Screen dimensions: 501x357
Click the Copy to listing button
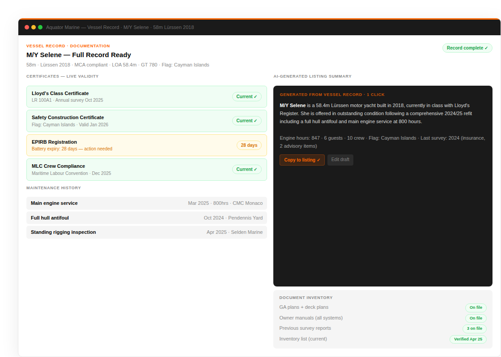(302, 160)
